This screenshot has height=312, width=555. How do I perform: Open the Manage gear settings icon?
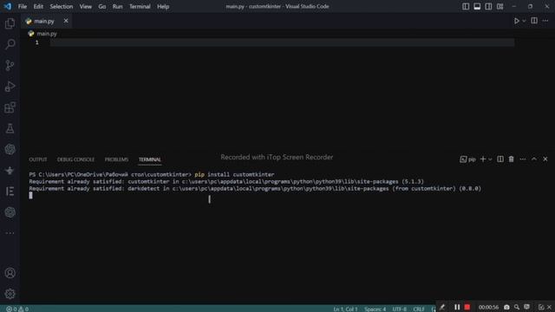click(10, 294)
